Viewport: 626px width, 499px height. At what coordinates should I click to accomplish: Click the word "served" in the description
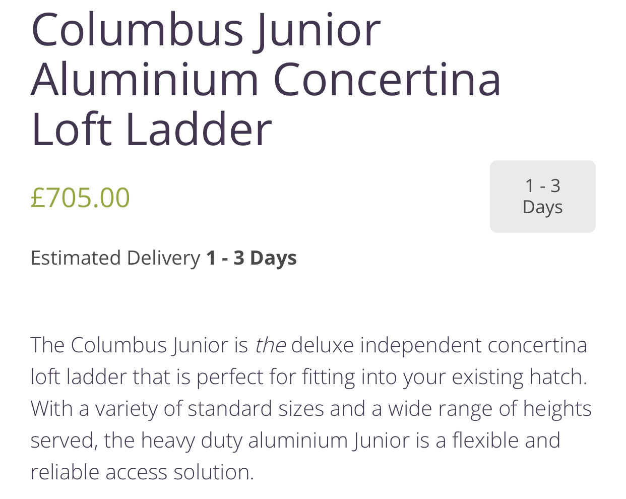click(64, 441)
